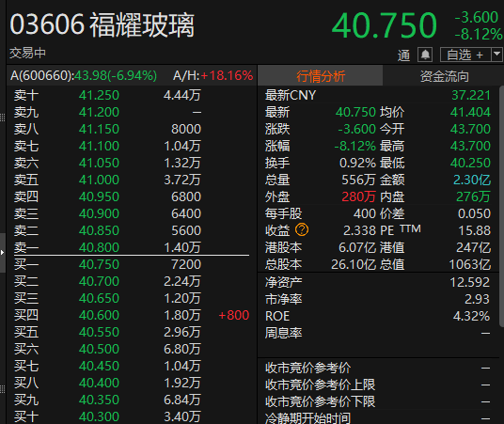Click the 市净率 value 2.93
The height and width of the screenshot is (424, 504).
(x=477, y=299)
